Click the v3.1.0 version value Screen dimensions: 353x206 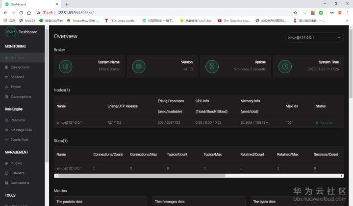188,69
